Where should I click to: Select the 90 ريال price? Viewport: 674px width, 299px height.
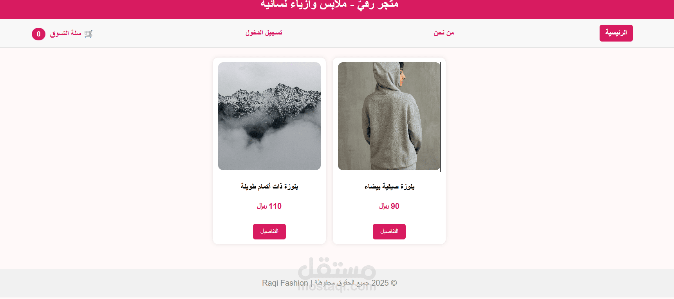(x=389, y=206)
